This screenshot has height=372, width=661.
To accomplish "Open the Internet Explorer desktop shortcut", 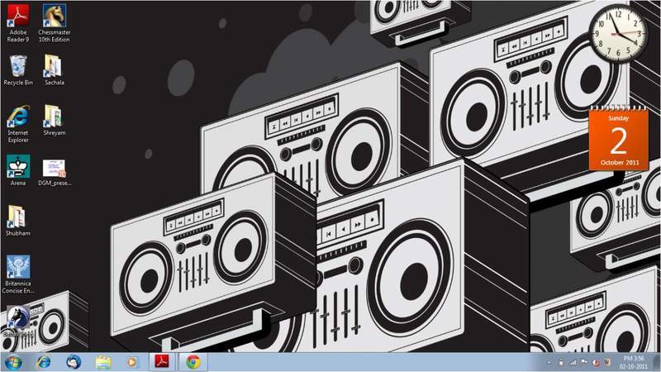I will pyautogui.click(x=18, y=124).
